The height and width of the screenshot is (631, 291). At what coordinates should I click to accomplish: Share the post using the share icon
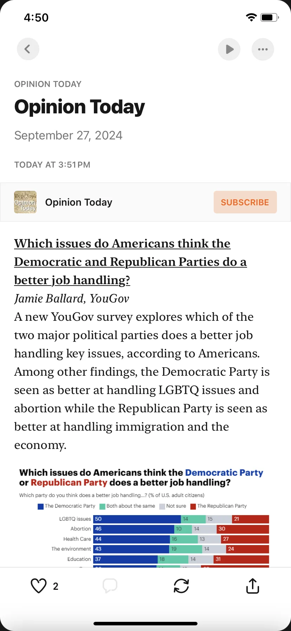[x=253, y=586]
